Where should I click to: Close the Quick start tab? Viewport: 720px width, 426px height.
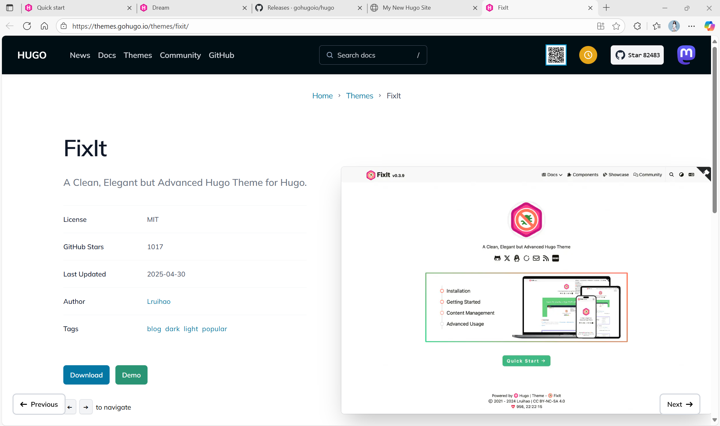pyautogui.click(x=129, y=8)
